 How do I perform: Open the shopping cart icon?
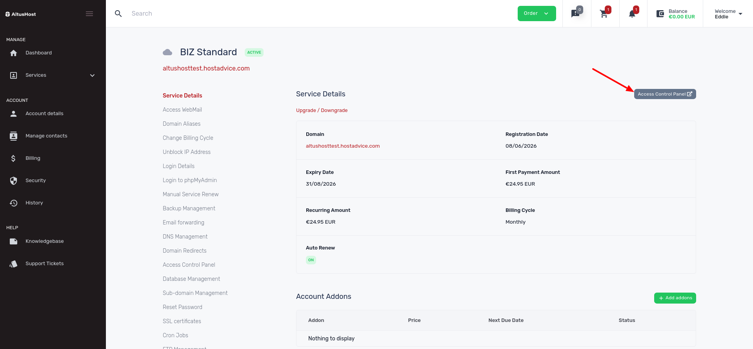(x=604, y=14)
